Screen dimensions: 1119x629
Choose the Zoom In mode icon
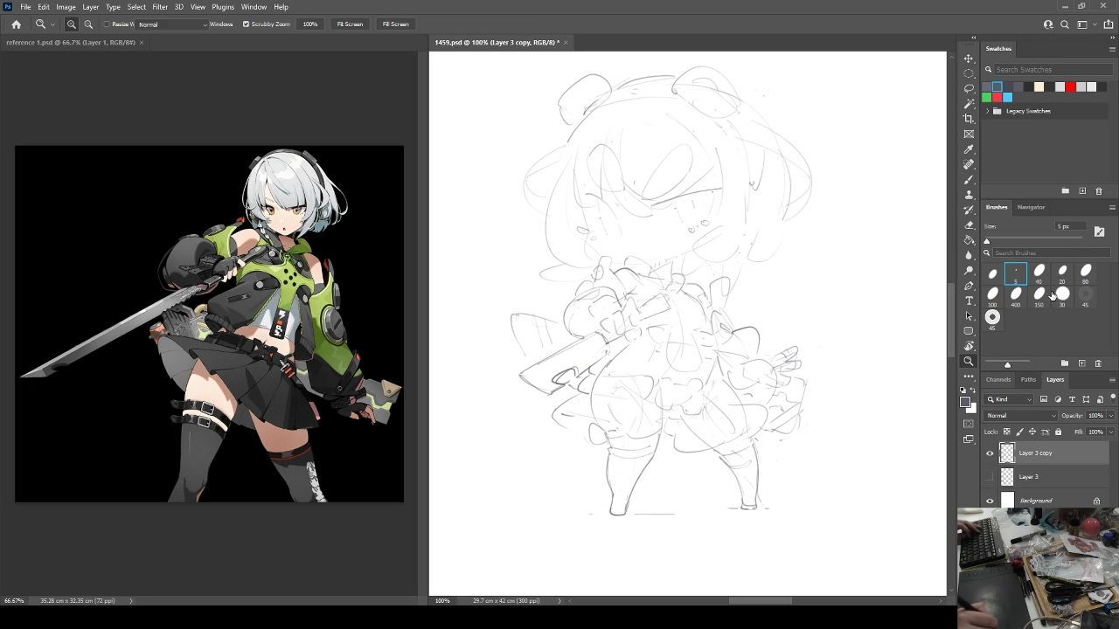[72, 24]
